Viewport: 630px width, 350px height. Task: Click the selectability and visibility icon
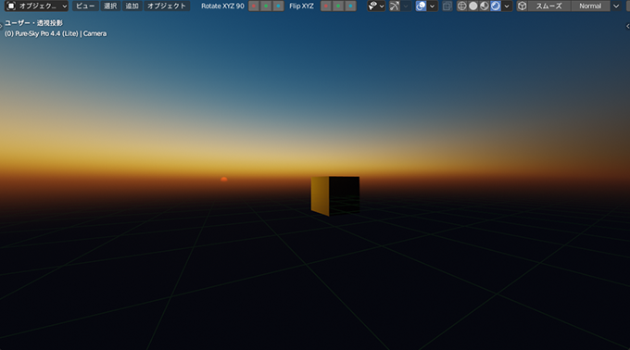click(x=373, y=6)
